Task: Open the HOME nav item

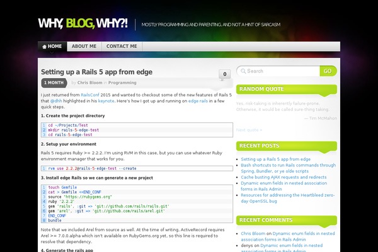Action: pyautogui.click(x=52, y=46)
